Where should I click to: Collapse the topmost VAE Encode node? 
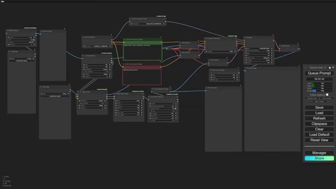pyautogui.click(x=181, y=43)
